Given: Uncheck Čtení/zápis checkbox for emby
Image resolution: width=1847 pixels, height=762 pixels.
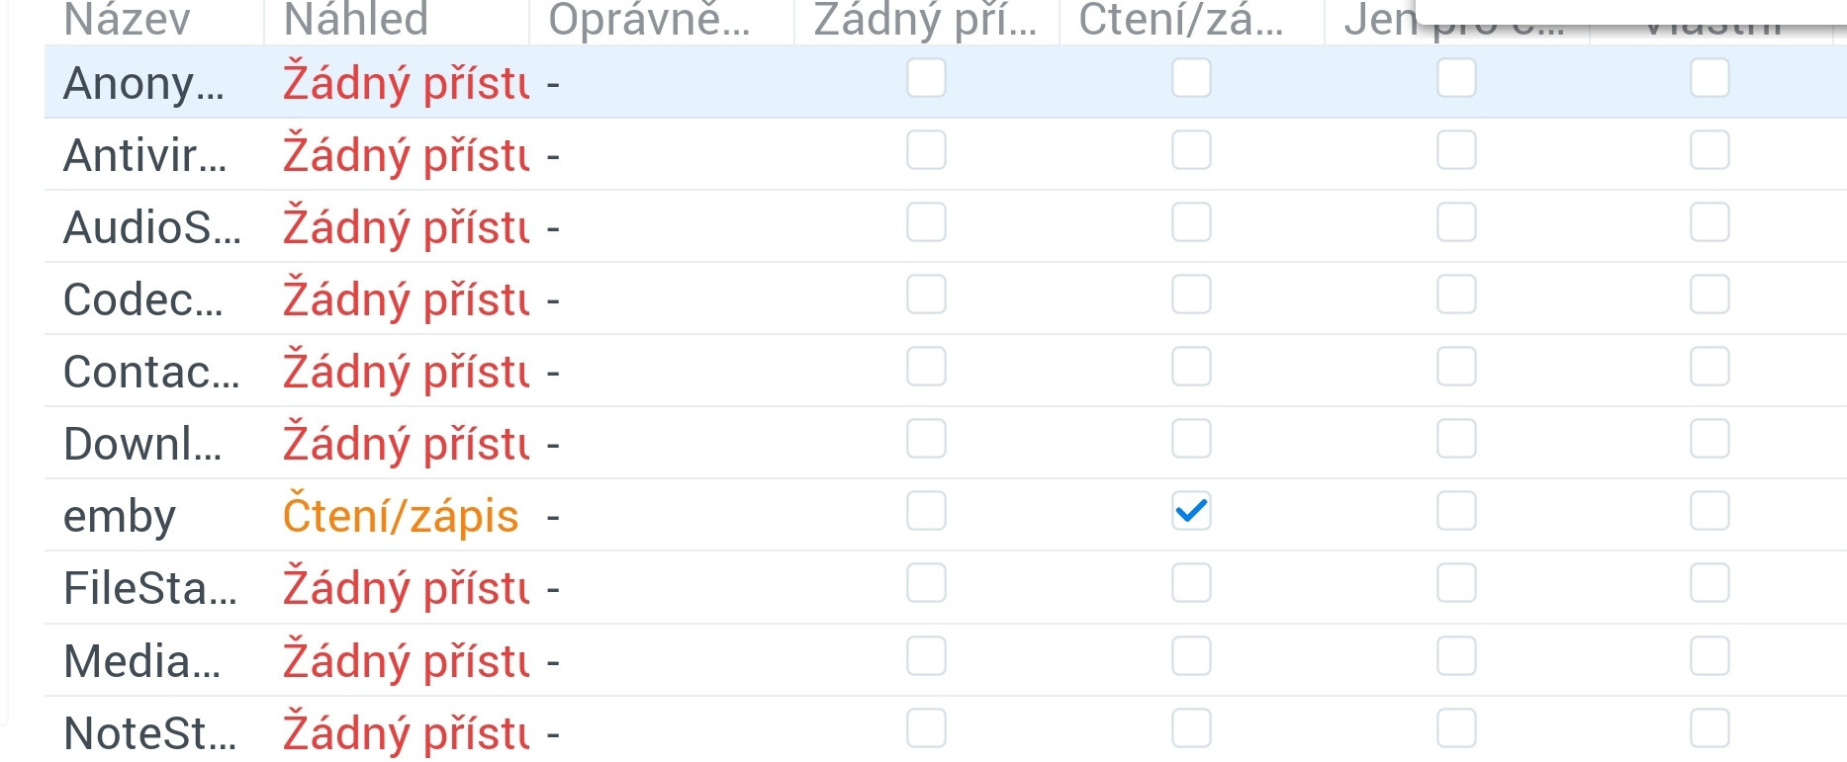Looking at the screenshot, I should (x=1191, y=512).
